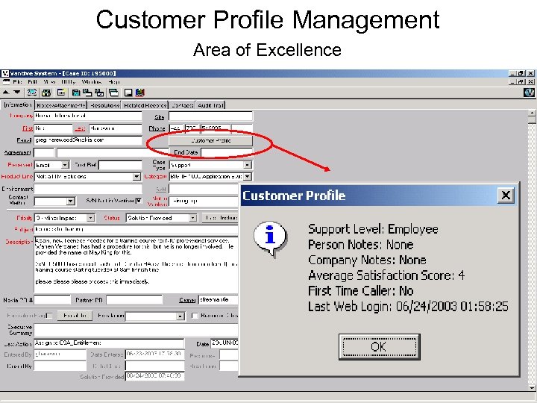This screenshot has width=537, height=403.
Task: Expand the Case Type dropdown showing Support
Action: click(248, 165)
